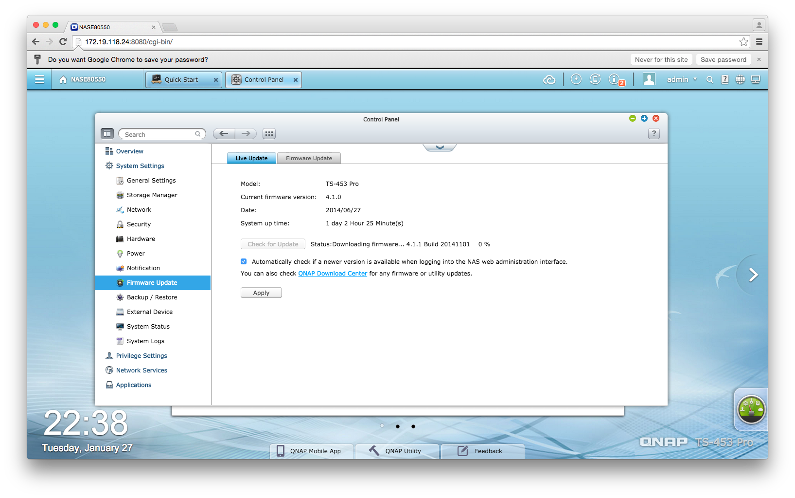This screenshot has width=795, height=498.
Task: Open the background tasks clock icon
Action: pyautogui.click(x=576, y=79)
